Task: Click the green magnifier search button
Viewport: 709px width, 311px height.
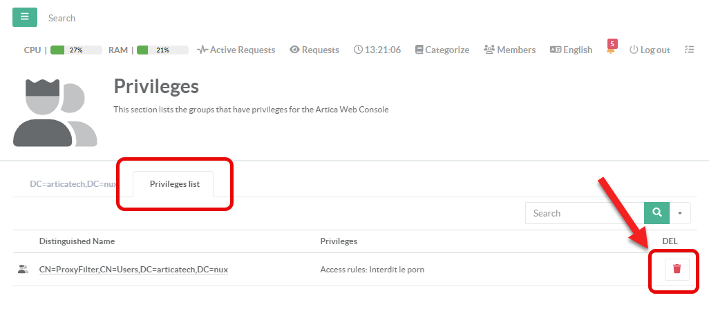Action: [657, 213]
